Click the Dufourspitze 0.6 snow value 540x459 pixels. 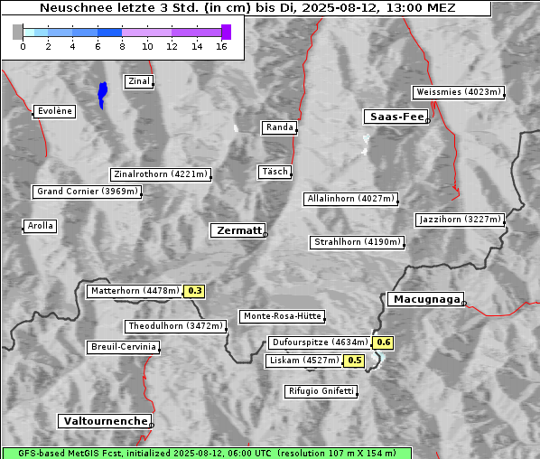383,342
